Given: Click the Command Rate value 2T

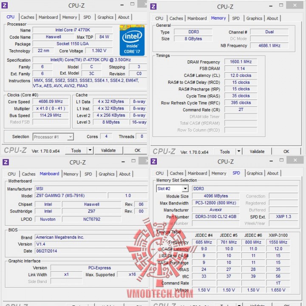Looking at the screenshot, I should coord(241,110).
